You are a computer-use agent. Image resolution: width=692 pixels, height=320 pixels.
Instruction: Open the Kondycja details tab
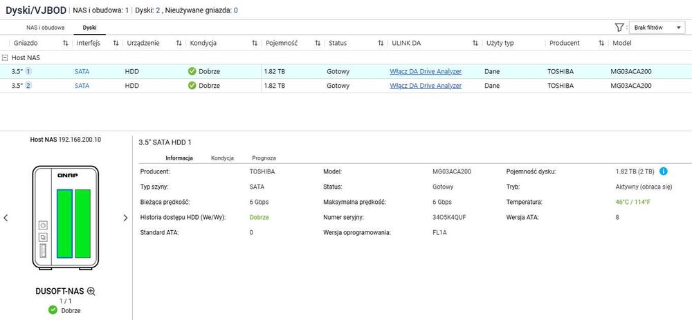pos(222,158)
